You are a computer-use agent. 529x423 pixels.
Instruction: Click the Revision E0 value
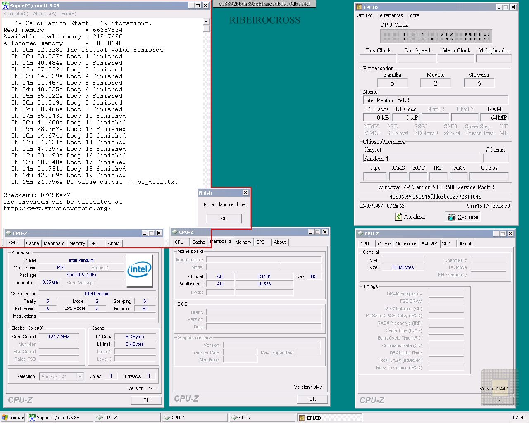(x=145, y=309)
